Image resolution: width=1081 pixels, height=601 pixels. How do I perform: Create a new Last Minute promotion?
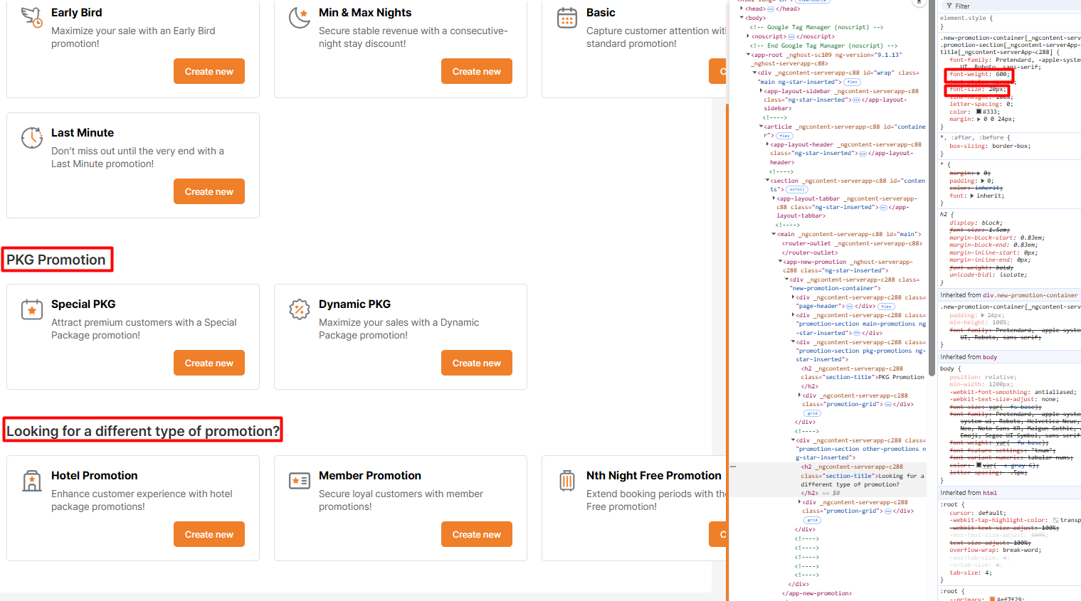[x=209, y=191]
